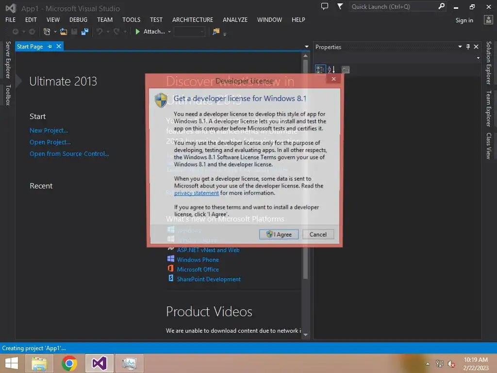Click the Undo toolbar icon

pos(99,32)
